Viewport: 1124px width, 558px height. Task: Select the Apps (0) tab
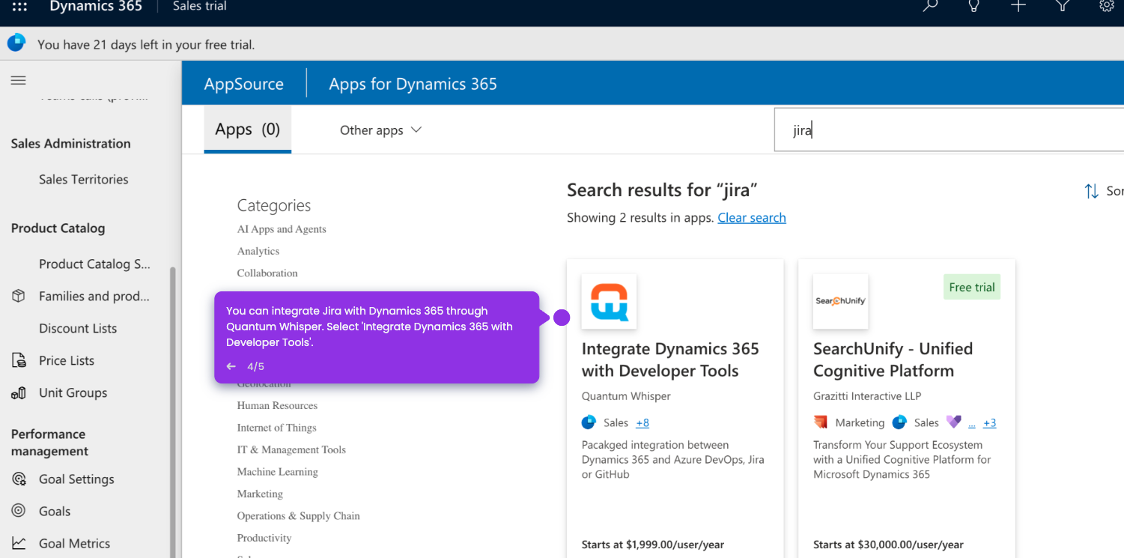click(x=248, y=130)
